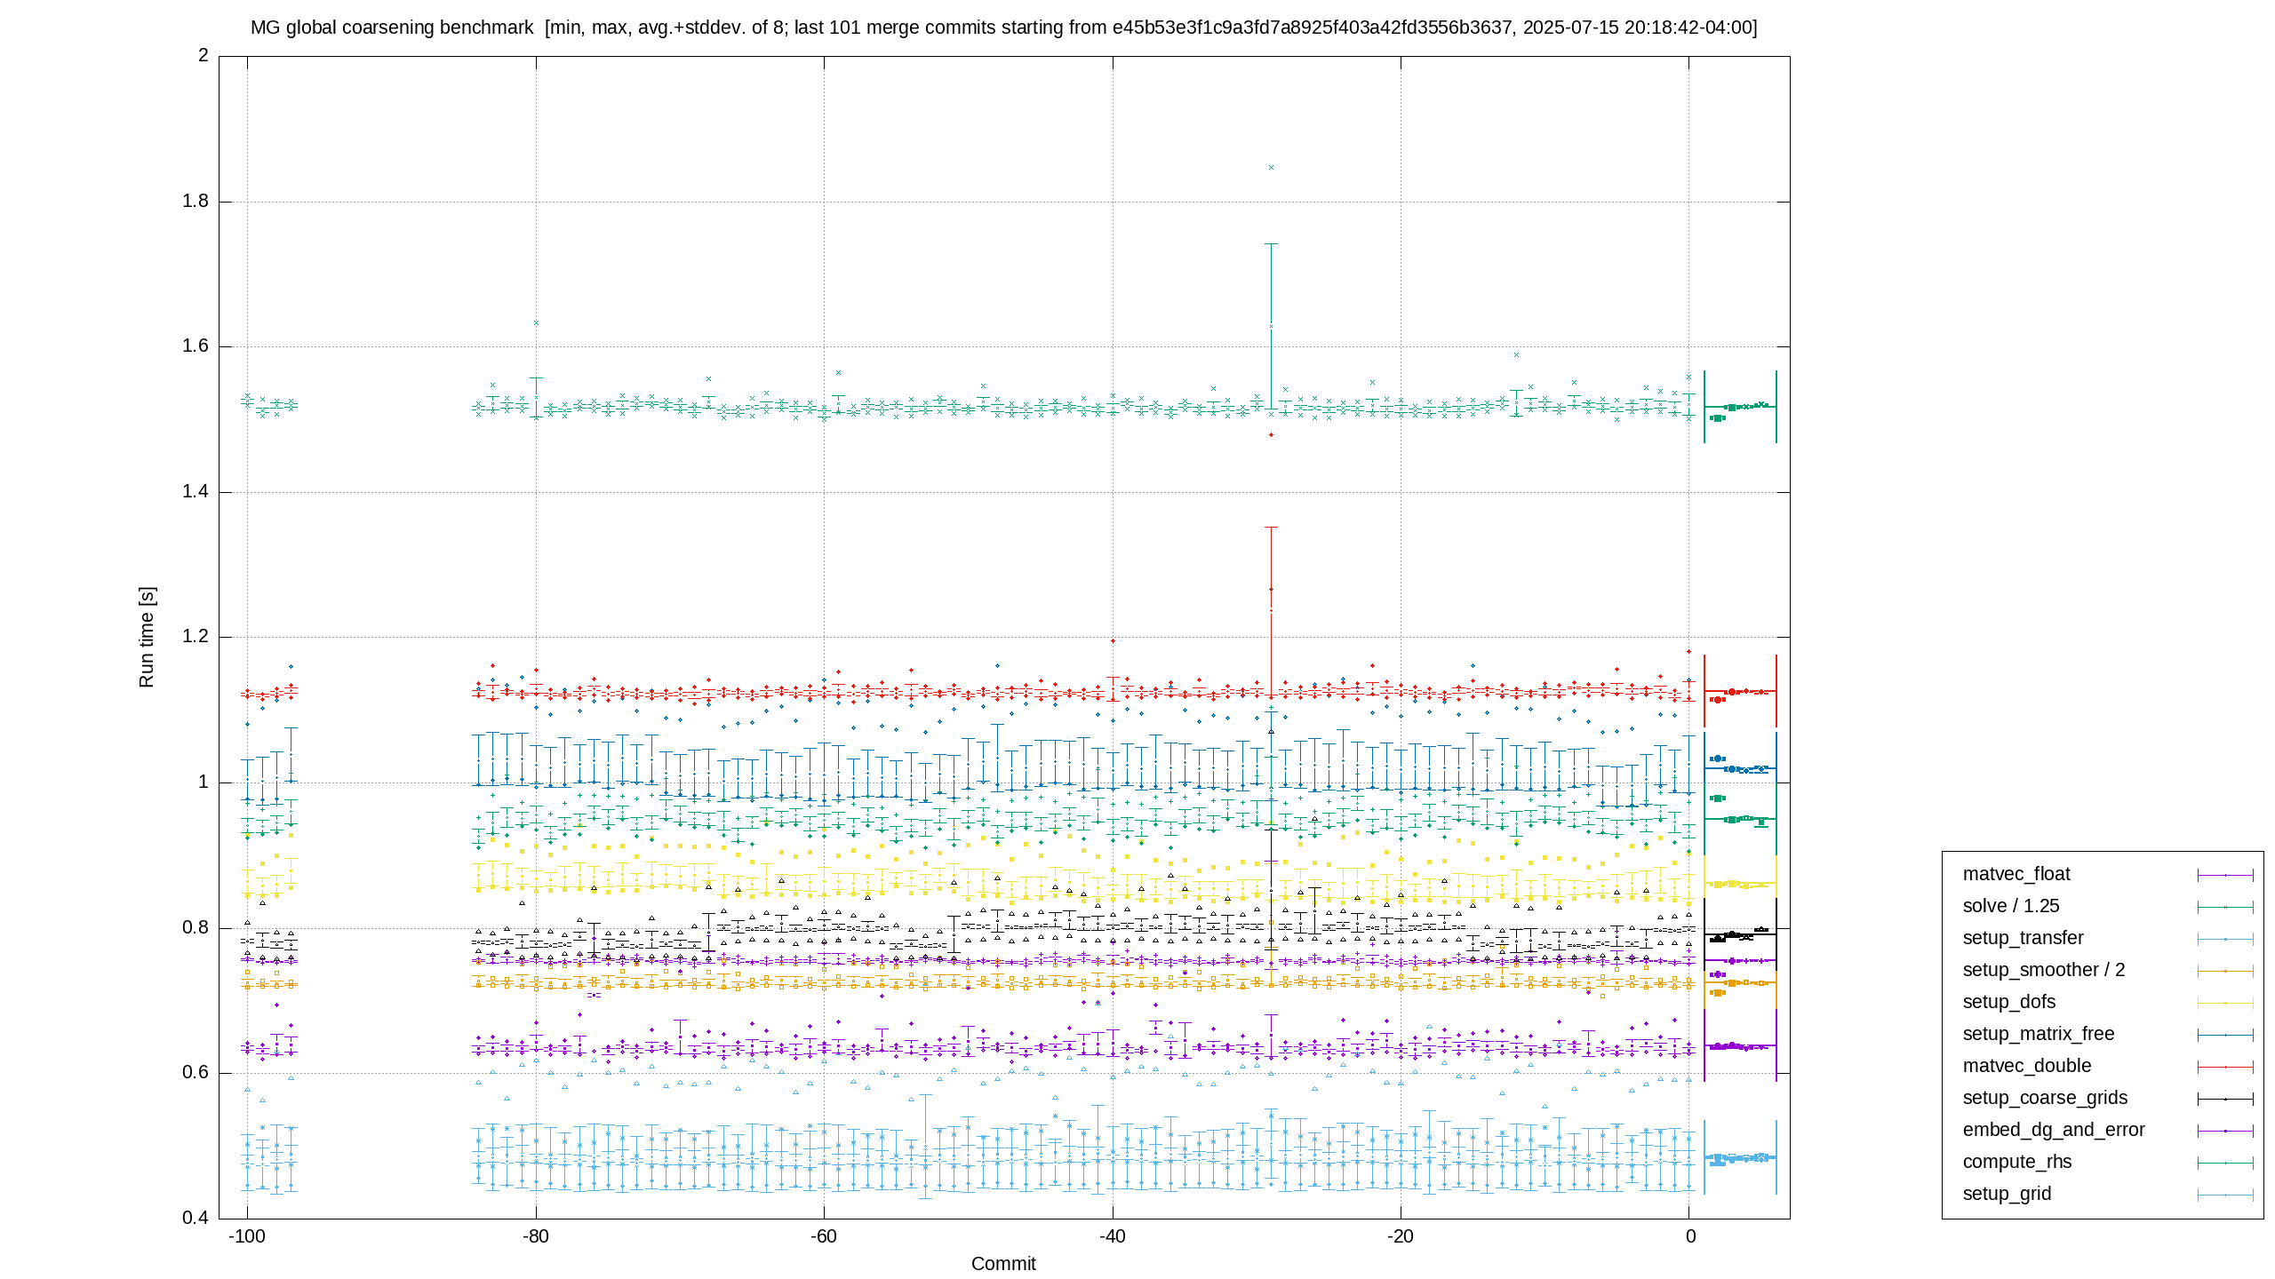Click the setup_matrix_free legend entry
Screen dimensions: 2275x1279
pos(2038,1034)
